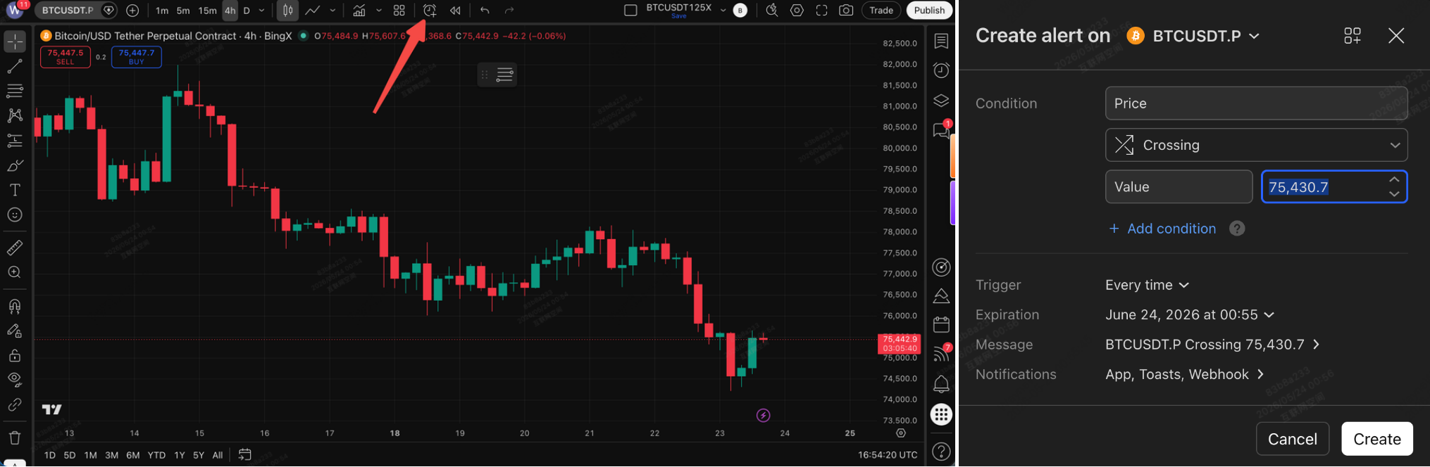Open the alert Message settings
The width and height of the screenshot is (1430, 467).
tap(1212, 345)
